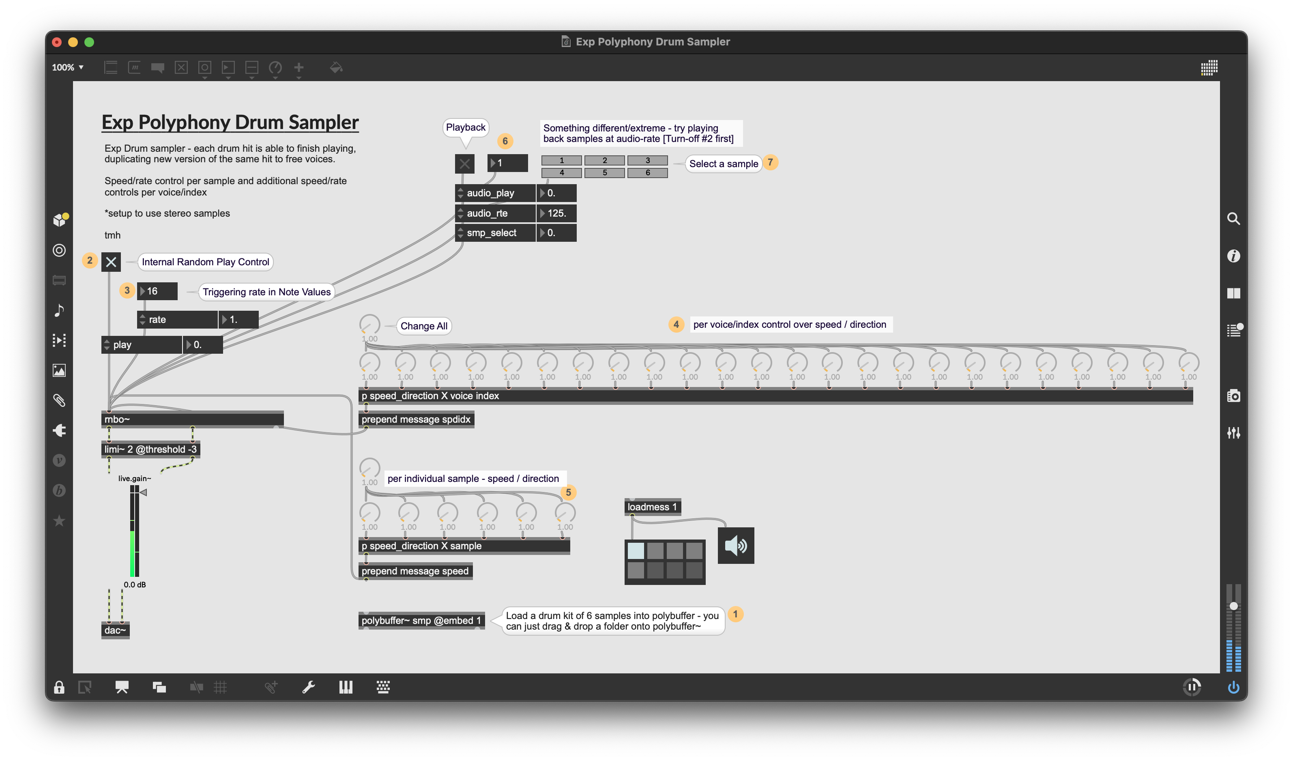Toggle the grid icon in bottom toolbar

pos(220,687)
